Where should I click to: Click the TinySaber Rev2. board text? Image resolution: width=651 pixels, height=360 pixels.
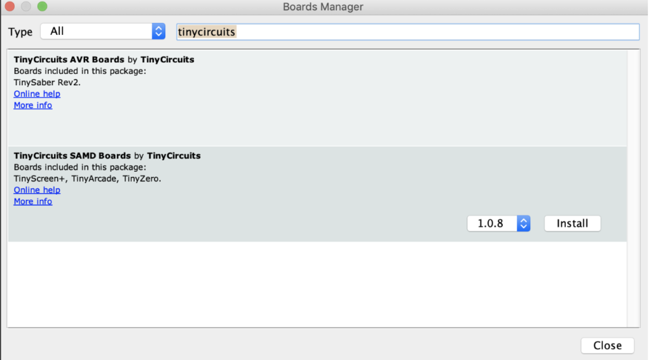tap(47, 82)
